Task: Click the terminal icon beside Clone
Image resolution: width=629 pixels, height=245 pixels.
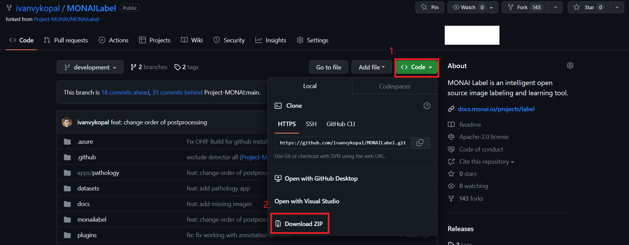Action: pyautogui.click(x=278, y=106)
